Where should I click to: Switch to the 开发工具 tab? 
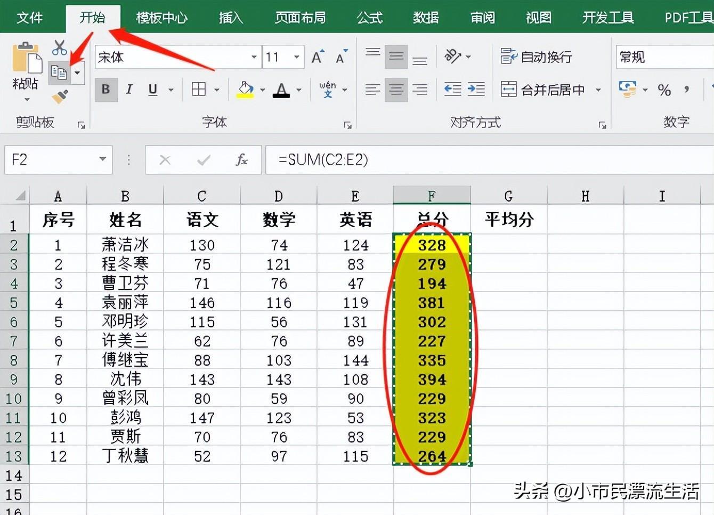click(608, 18)
